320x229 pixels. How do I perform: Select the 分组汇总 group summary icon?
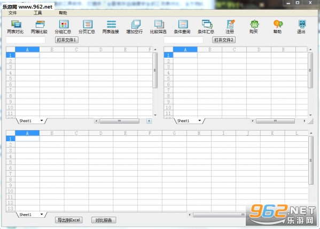coord(63,27)
